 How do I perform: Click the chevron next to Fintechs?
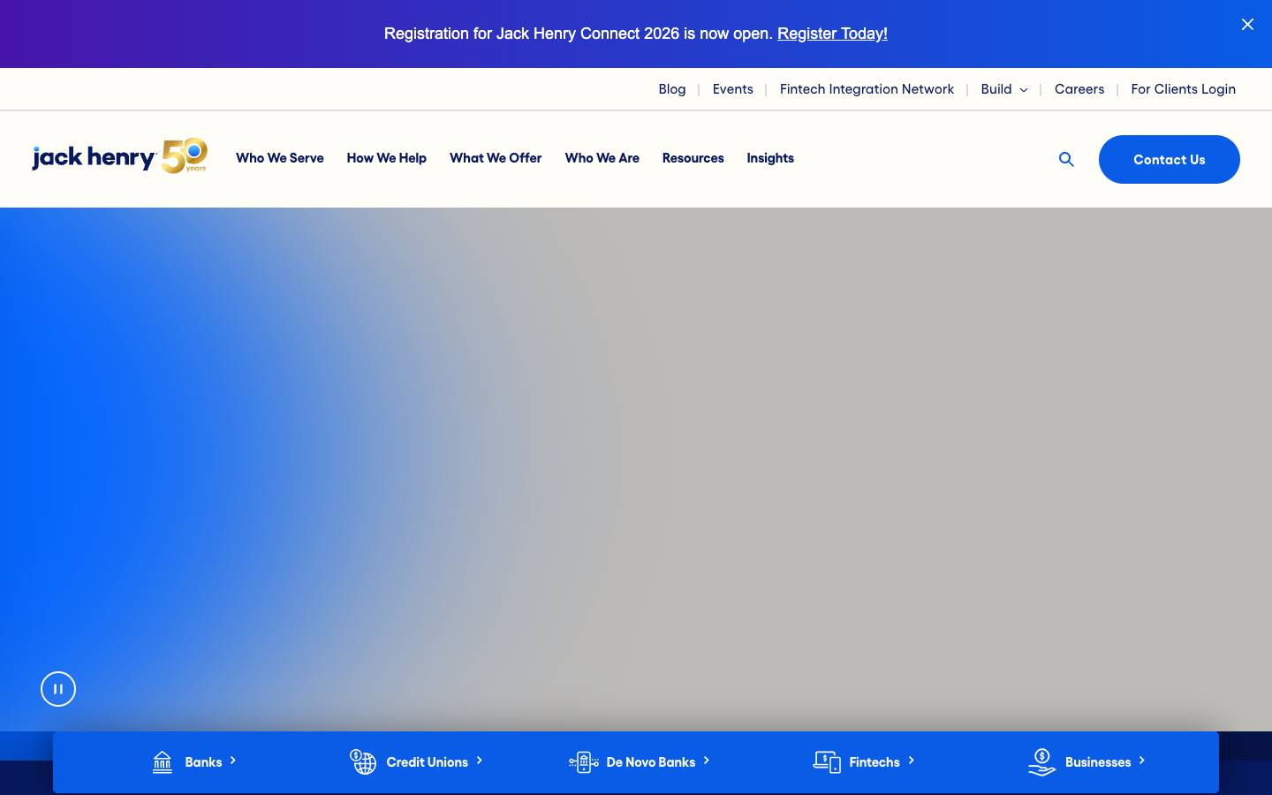coord(911,761)
